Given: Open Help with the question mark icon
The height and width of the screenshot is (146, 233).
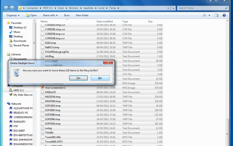Looking at the screenshot, I should 224,15.
